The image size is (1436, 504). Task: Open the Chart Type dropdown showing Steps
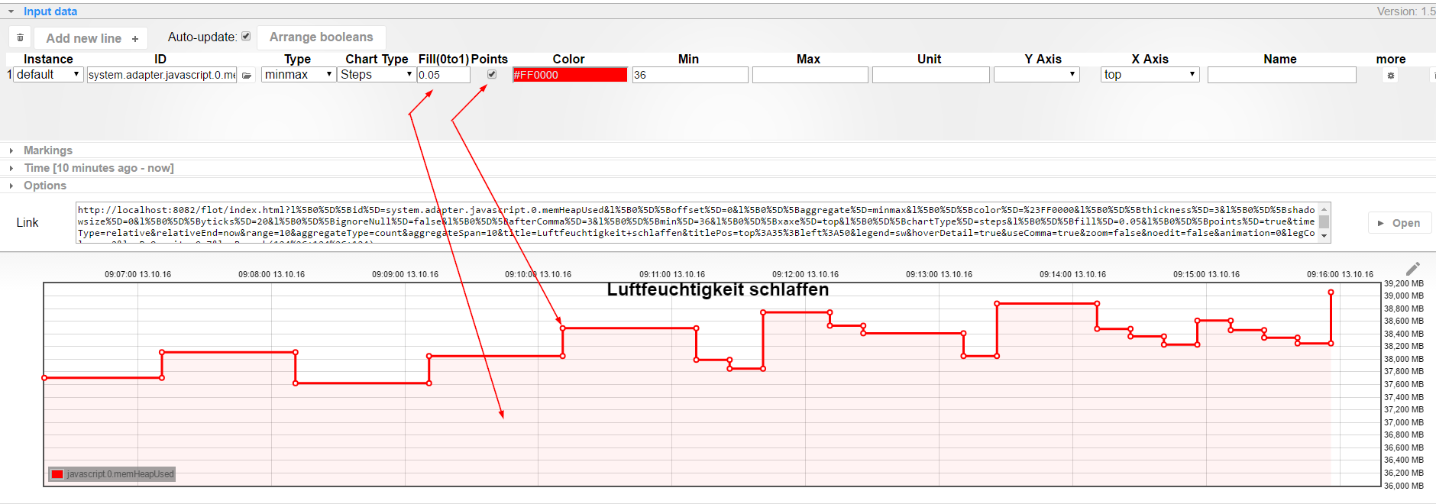(x=377, y=75)
